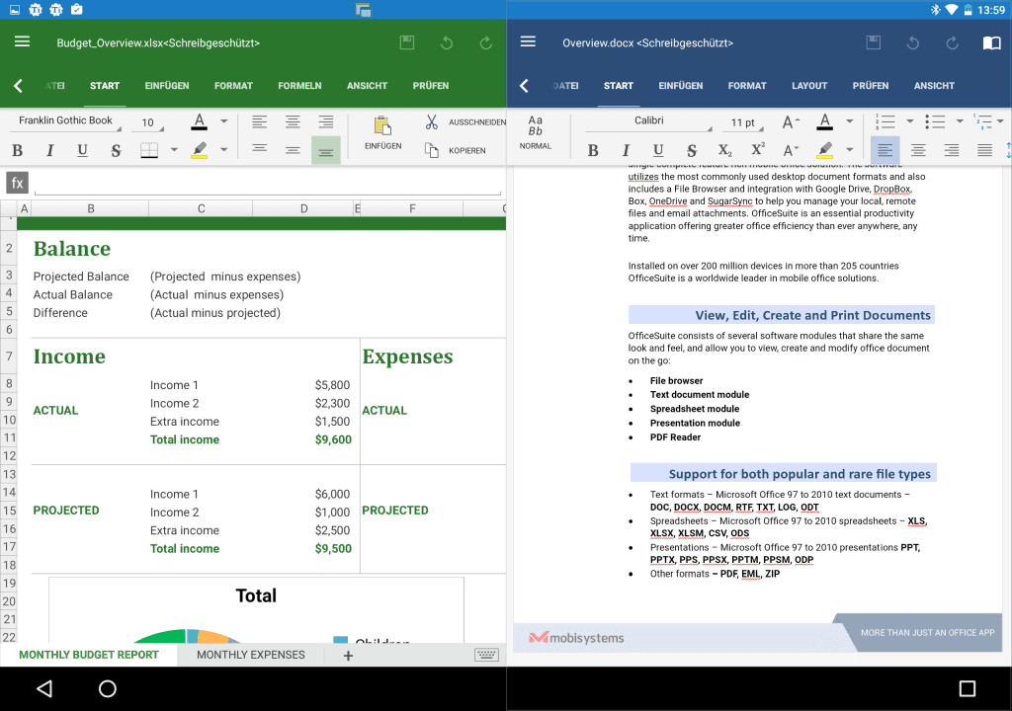Viewport: 1012px width, 711px height.
Task: Click the save icon in the spreadsheet title bar
Action: 407,42
